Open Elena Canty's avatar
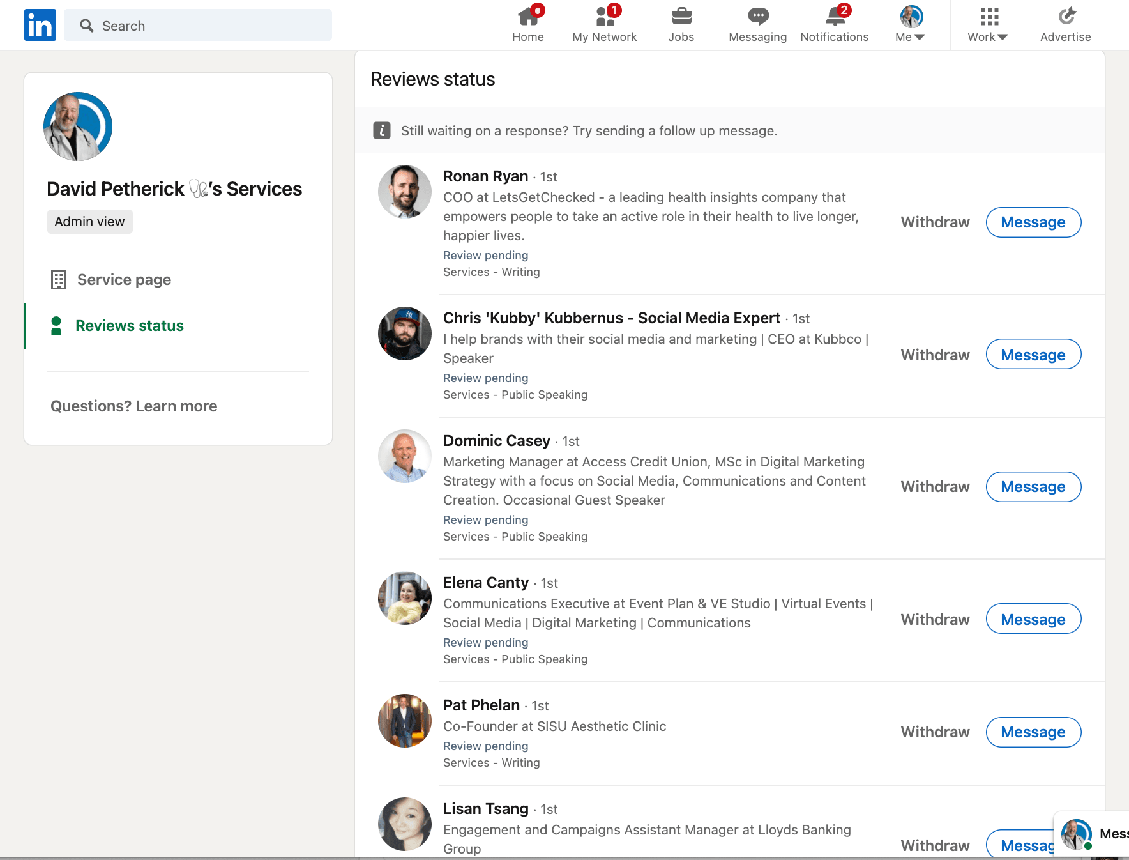This screenshot has height=860, width=1129. coord(405,598)
